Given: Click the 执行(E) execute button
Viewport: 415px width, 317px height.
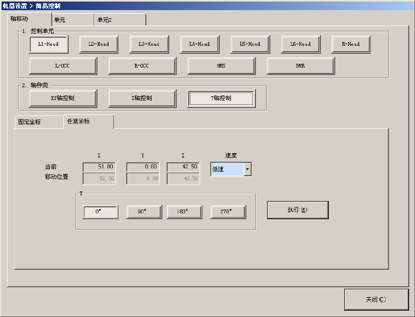Looking at the screenshot, I should [298, 210].
